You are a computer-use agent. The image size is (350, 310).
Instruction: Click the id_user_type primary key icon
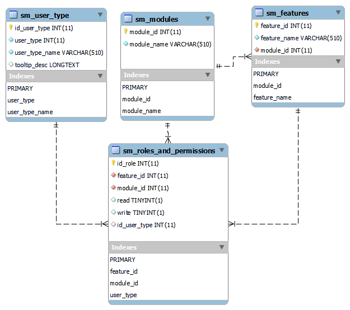tap(11, 27)
